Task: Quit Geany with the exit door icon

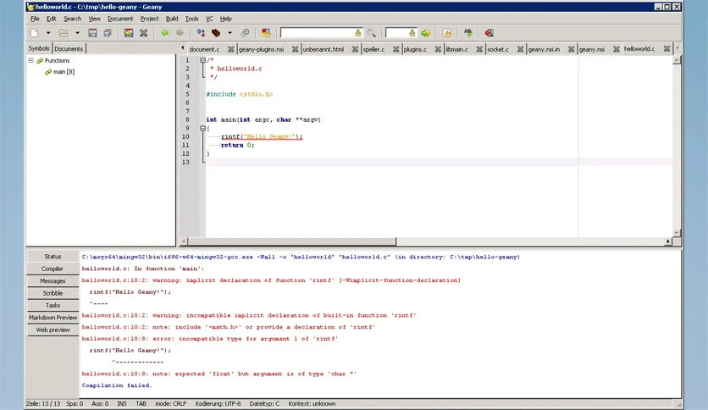Action: point(489,33)
